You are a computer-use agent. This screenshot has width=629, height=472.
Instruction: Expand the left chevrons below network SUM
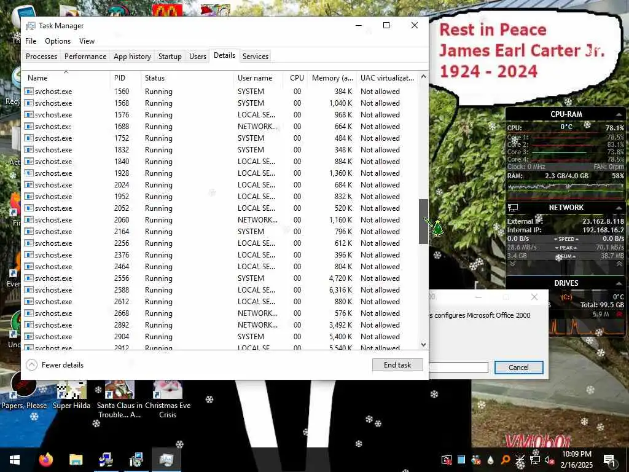(513, 264)
